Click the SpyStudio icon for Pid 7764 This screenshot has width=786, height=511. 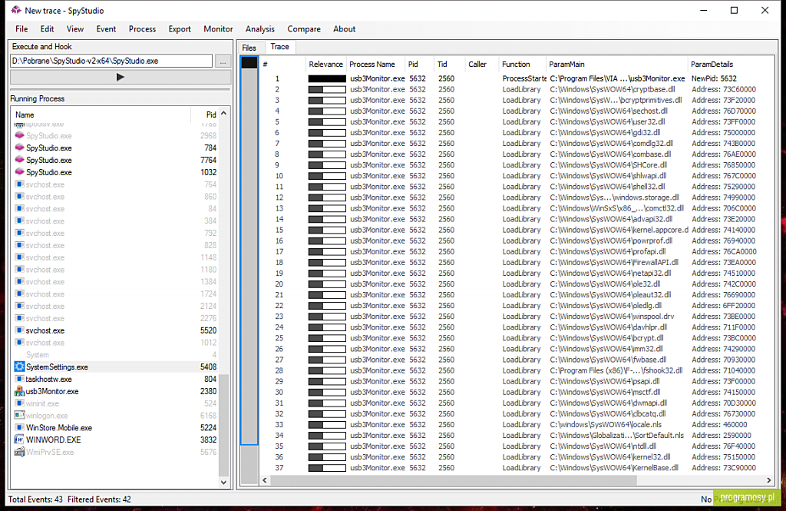(19, 160)
